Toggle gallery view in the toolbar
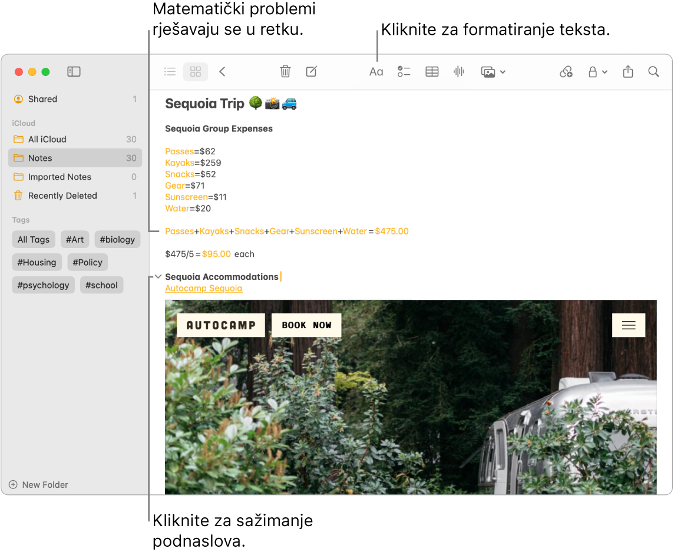The width and height of the screenshot is (674, 555). [195, 71]
